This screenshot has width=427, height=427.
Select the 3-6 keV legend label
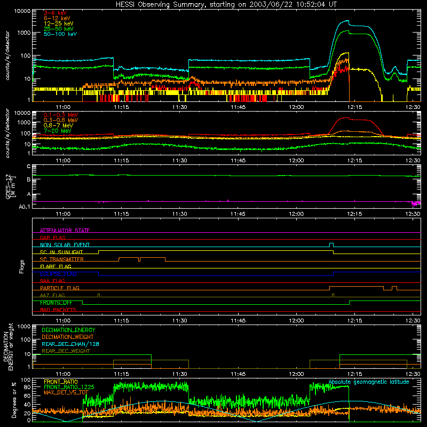(55, 13)
